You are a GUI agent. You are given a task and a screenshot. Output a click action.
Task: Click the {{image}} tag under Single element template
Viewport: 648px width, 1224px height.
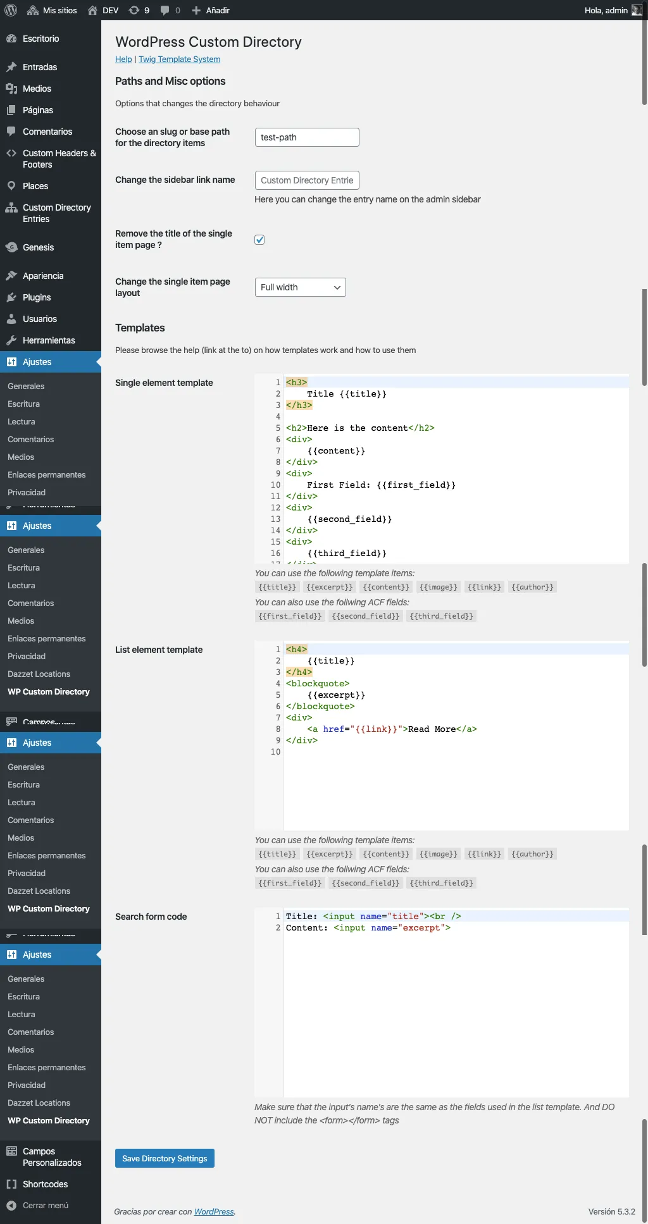click(439, 587)
